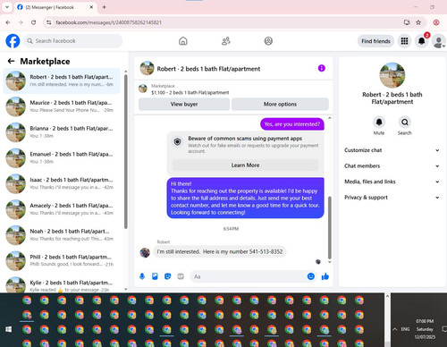This screenshot has height=347, width=447.
Task: Click the Search Facebook field
Action: pos(72,41)
